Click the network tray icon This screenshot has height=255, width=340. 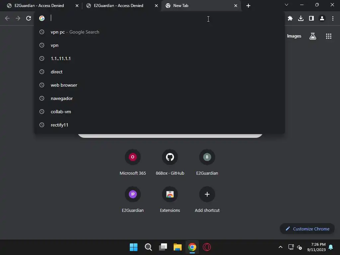[x=291, y=247]
